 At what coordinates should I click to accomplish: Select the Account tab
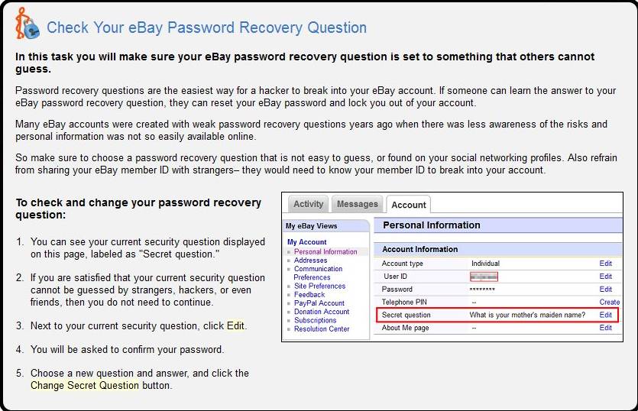[x=409, y=205]
